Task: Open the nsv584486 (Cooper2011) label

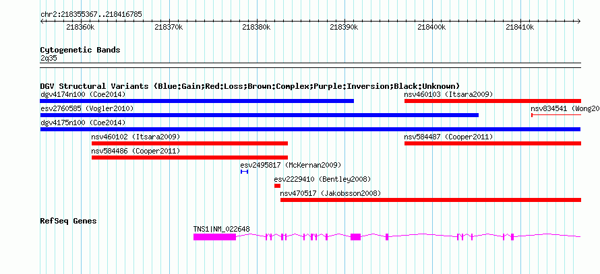Action: click(136, 151)
